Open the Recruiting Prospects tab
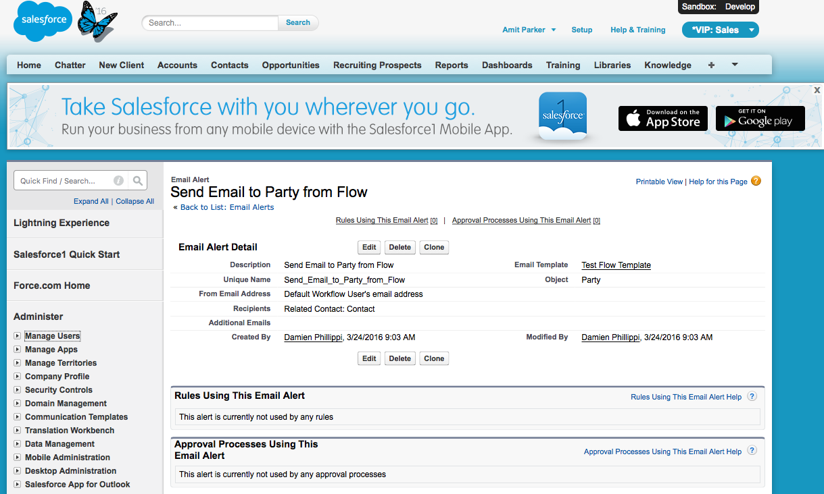 coord(377,65)
